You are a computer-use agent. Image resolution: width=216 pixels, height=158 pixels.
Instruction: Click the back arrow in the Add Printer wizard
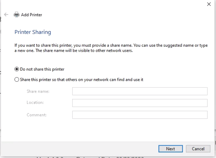point(6,14)
